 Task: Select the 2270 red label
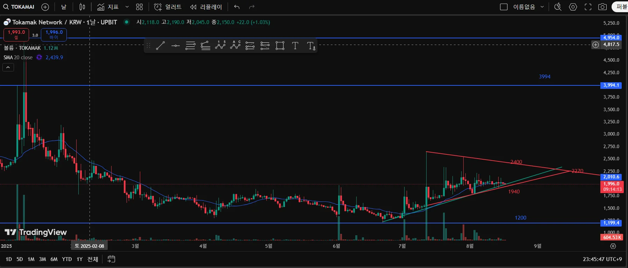[x=577, y=171]
